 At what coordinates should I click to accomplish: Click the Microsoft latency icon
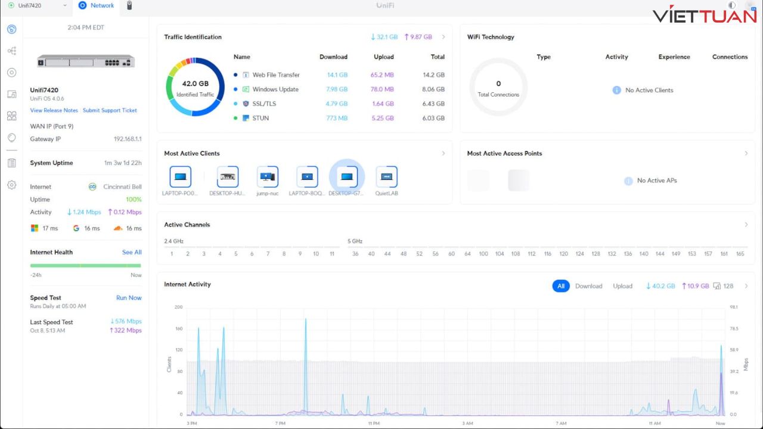(35, 228)
